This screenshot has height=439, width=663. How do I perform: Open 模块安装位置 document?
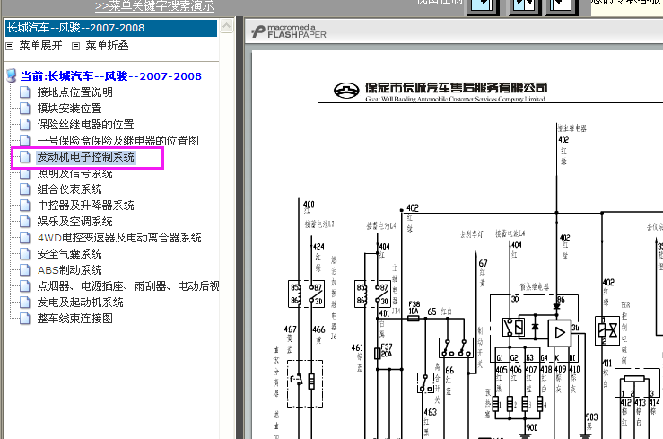pyautogui.click(x=69, y=109)
